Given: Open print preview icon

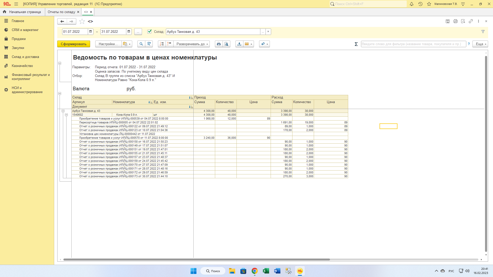Looking at the screenshot, I should click(x=226, y=44).
